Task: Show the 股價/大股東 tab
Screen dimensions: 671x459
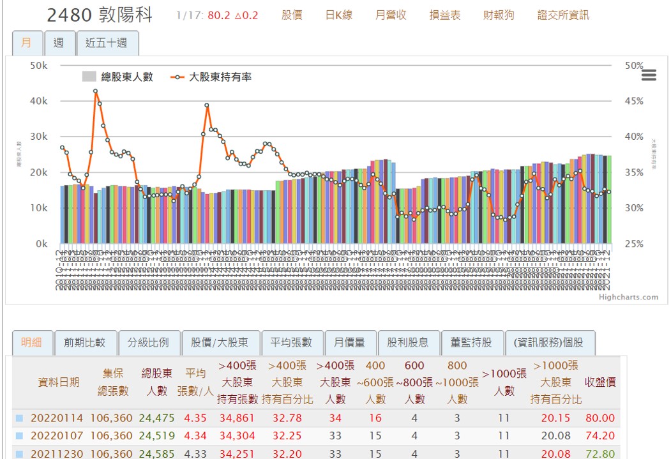Action: click(x=220, y=343)
